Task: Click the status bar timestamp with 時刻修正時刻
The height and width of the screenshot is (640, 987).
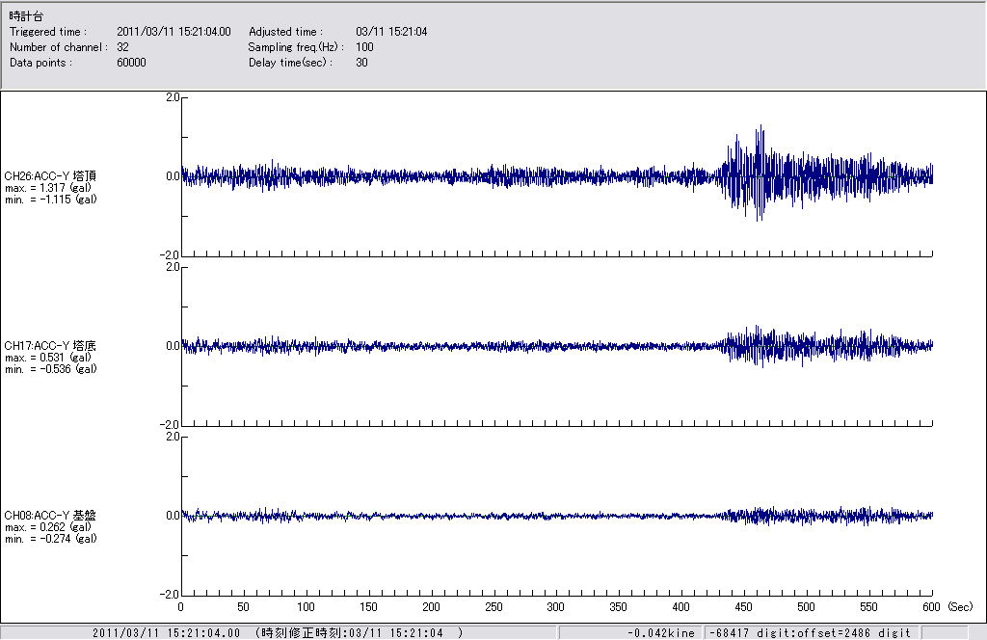Action: point(278,632)
